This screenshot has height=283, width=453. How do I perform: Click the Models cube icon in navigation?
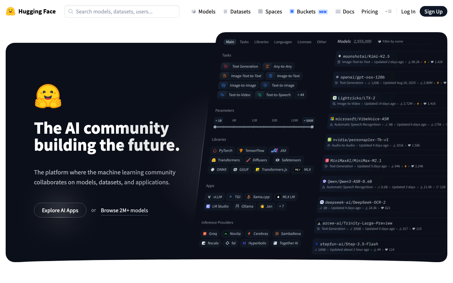tap(193, 11)
